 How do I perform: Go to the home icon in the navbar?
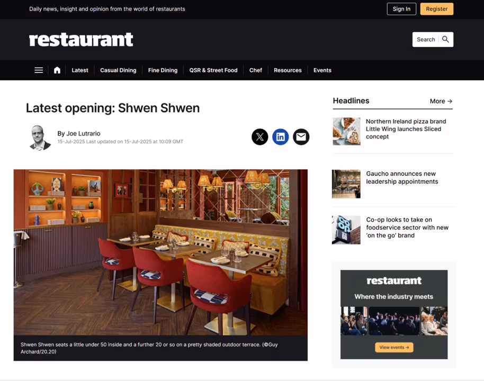pyautogui.click(x=57, y=70)
